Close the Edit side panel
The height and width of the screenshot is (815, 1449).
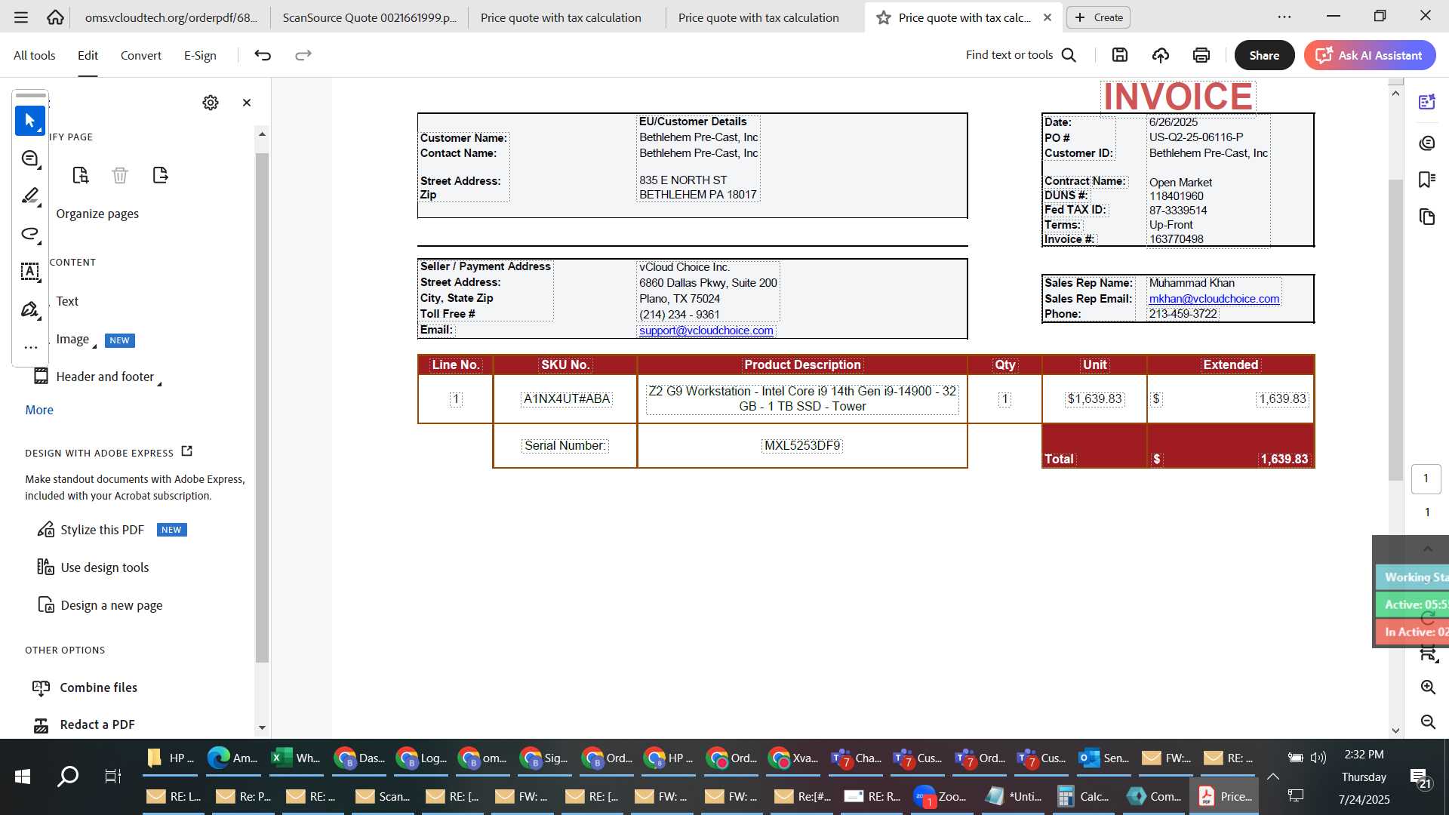247,103
